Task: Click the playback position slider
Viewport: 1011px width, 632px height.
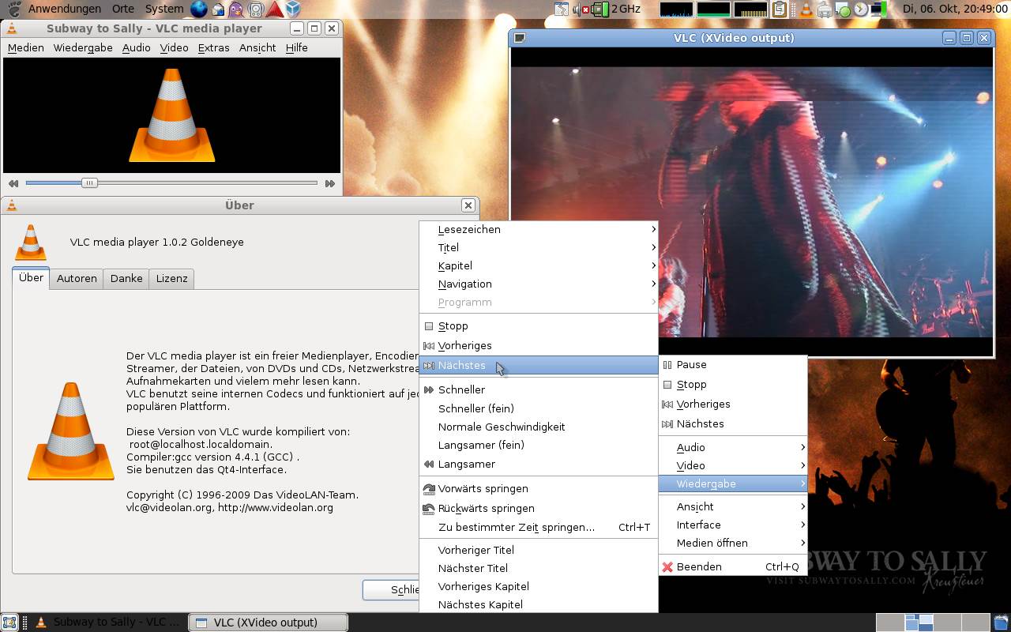Action: click(88, 182)
